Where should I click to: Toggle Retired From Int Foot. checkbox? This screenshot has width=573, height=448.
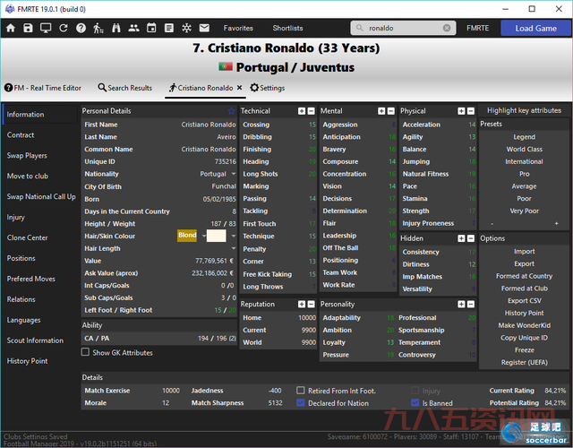coord(301,392)
